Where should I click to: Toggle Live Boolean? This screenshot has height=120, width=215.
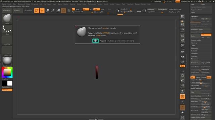pos(28,11)
